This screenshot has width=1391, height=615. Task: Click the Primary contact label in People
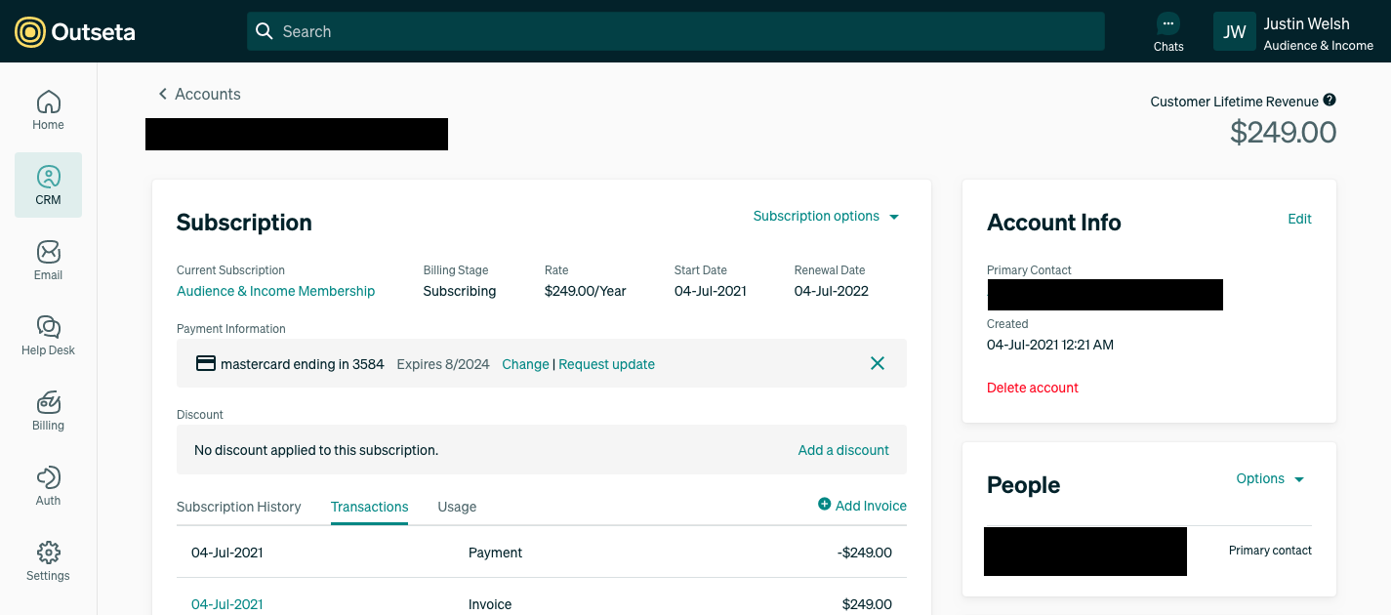(x=1270, y=551)
